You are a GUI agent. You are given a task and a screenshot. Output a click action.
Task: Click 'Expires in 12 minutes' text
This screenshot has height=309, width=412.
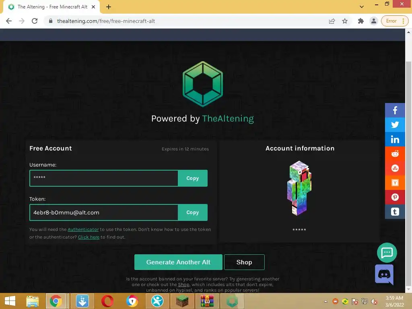pyautogui.click(x=185, y=149)
